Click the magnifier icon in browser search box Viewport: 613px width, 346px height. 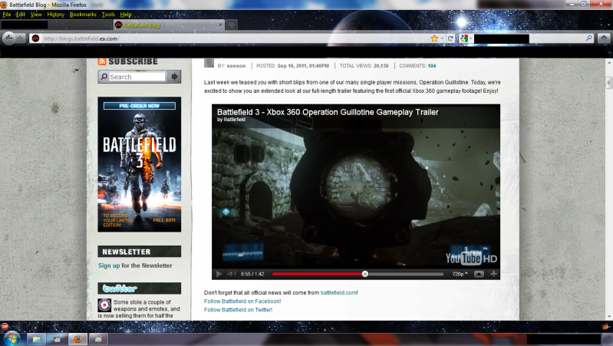click(588, 38)
